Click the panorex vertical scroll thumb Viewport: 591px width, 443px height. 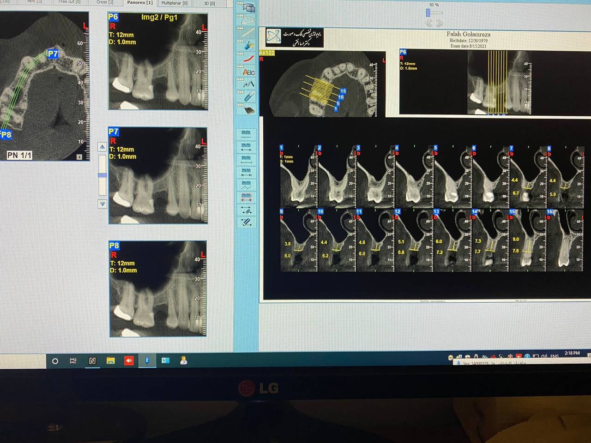103,175
